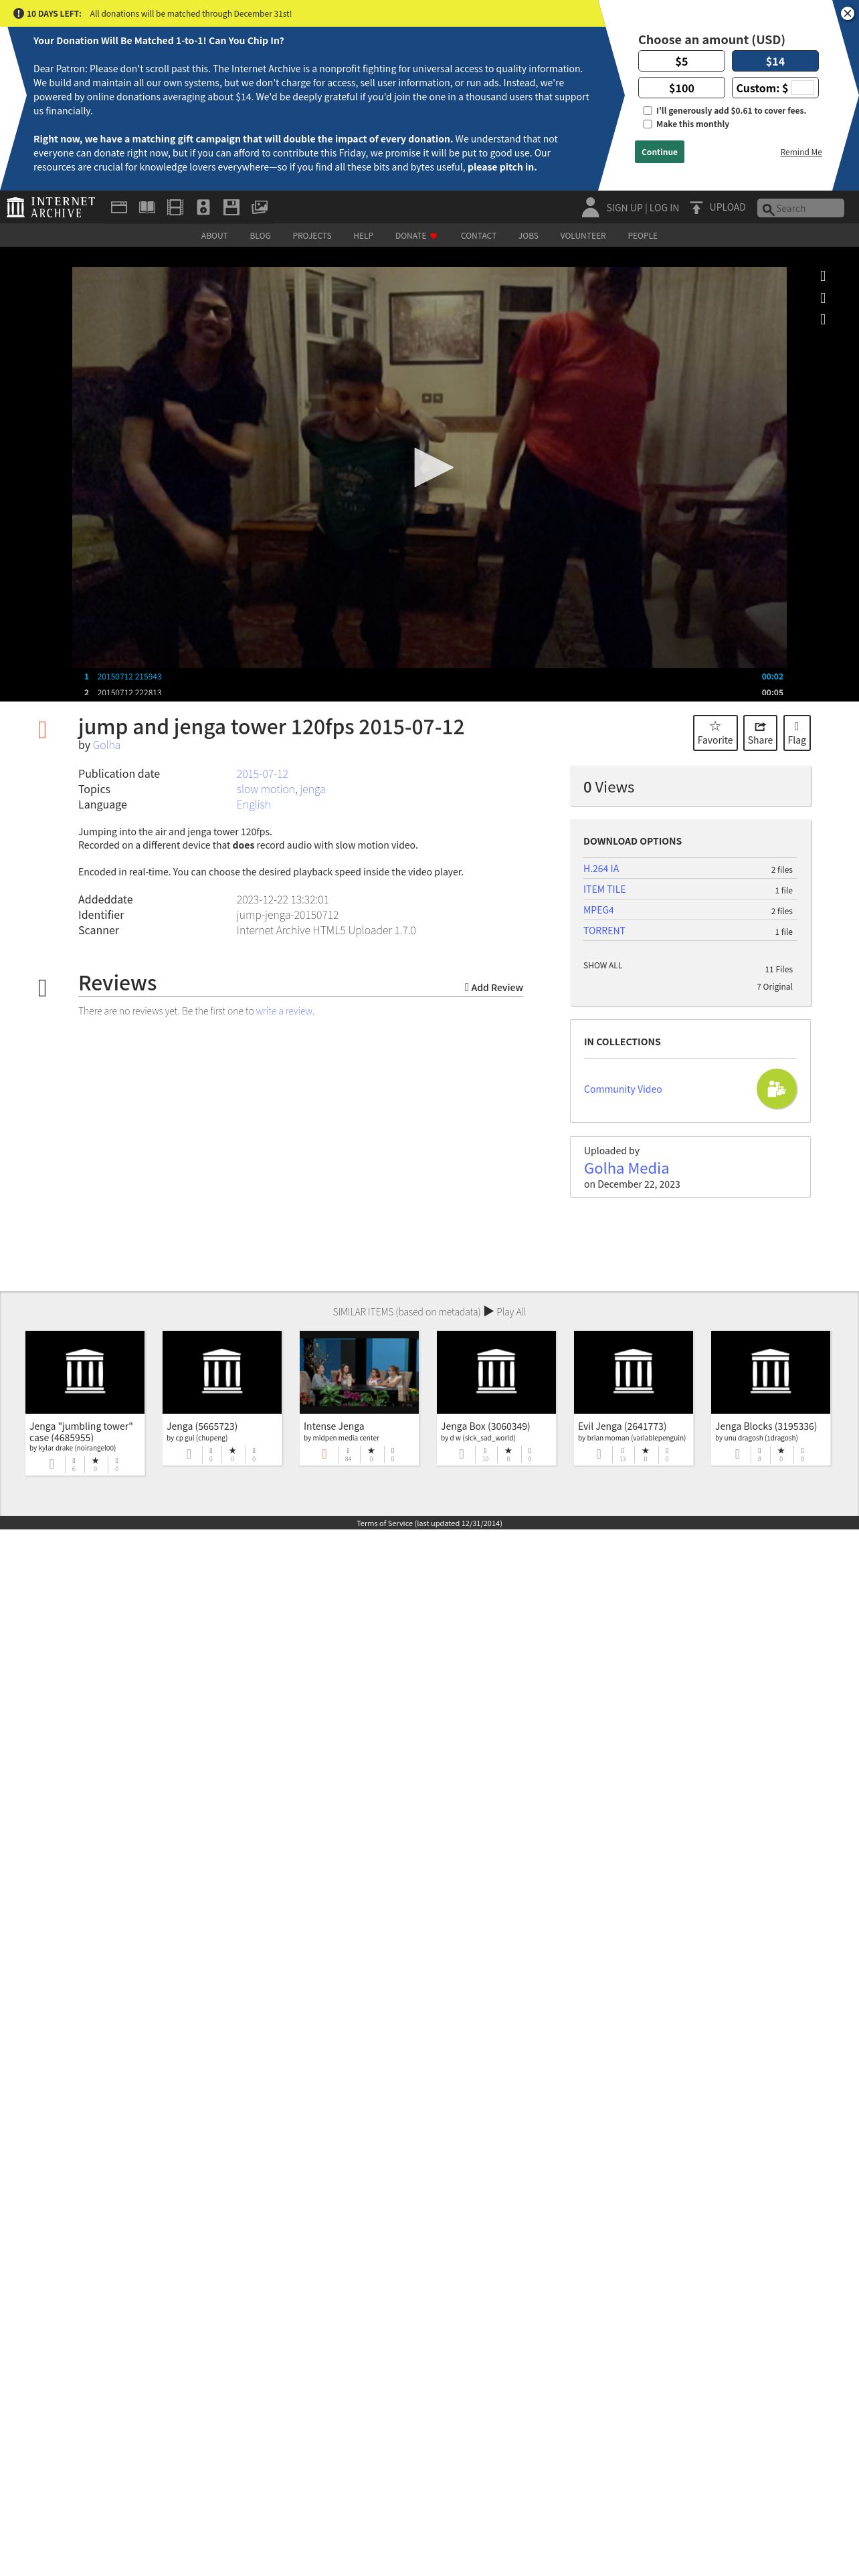Expand the H.264 IA download option
859x2576 pixels.
[601, 869]
